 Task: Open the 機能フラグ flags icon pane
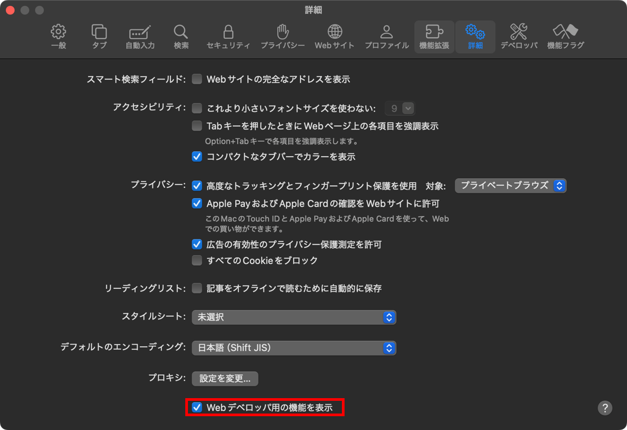565,37
